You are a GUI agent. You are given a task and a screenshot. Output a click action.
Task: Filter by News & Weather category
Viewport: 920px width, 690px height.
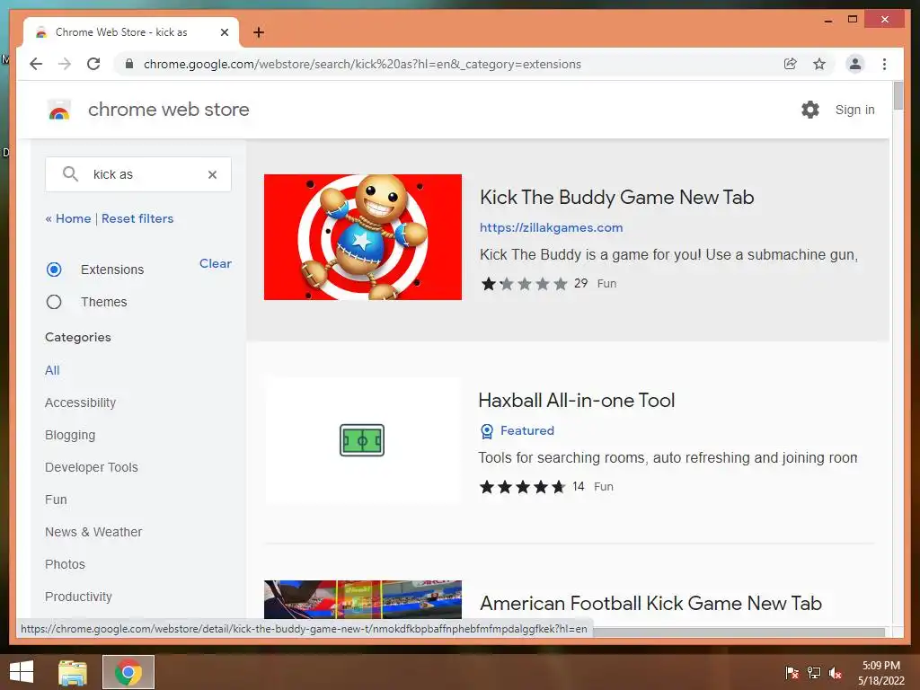pos(93,532)
